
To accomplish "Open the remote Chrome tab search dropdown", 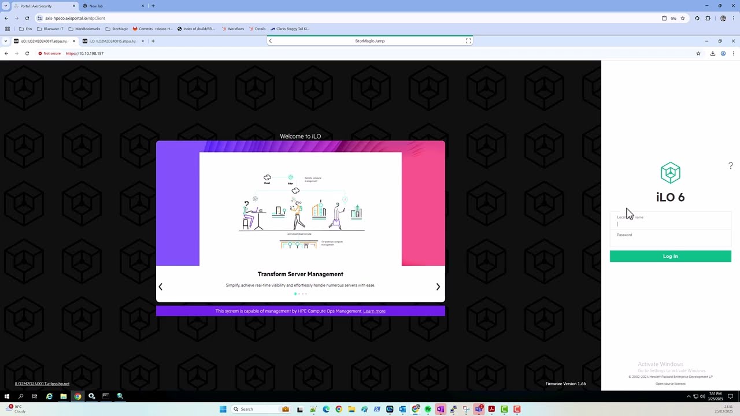I will click(x=5, y=41).
